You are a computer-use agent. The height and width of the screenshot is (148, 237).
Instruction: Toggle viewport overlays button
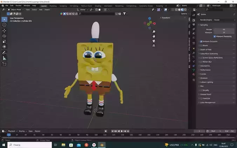166,10
